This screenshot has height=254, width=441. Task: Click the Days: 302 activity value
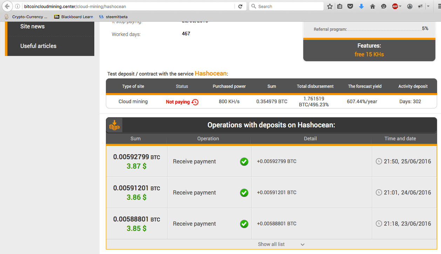point(410,101)
